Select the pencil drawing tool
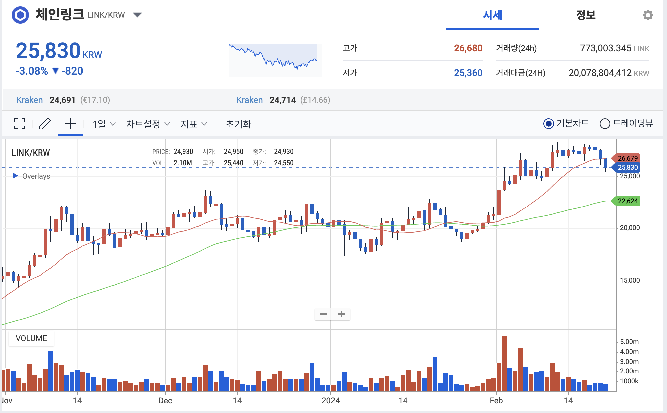 [x=45, y=124]
